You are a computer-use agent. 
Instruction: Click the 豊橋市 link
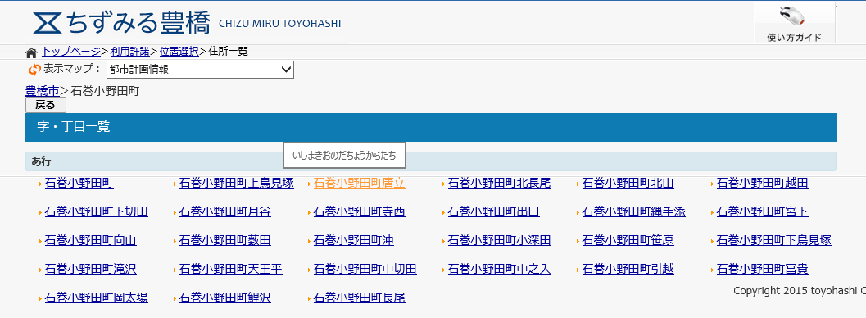pos(43,90)
